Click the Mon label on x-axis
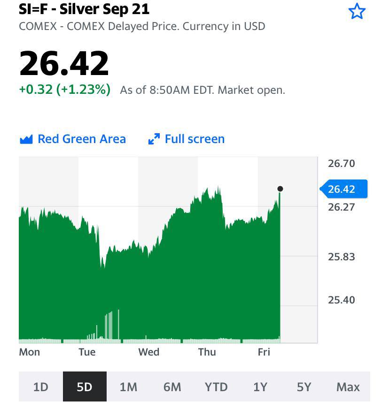 (x=30, y=352)
